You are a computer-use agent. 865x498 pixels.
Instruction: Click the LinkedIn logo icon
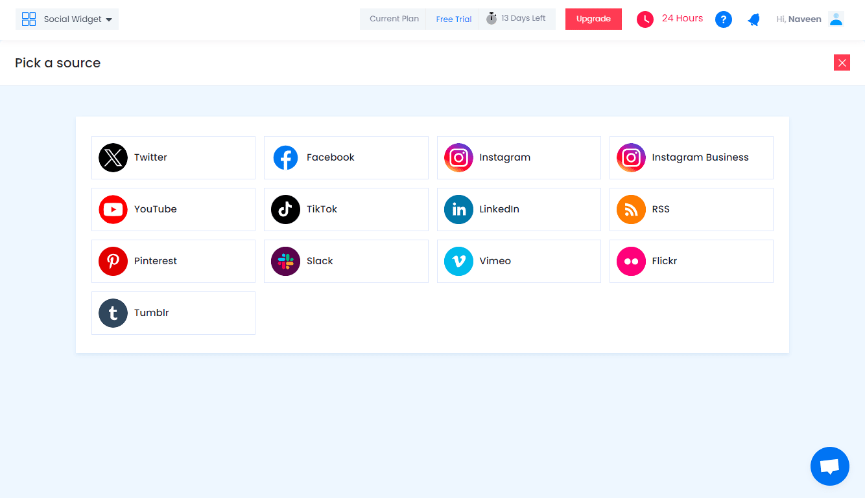458,209
